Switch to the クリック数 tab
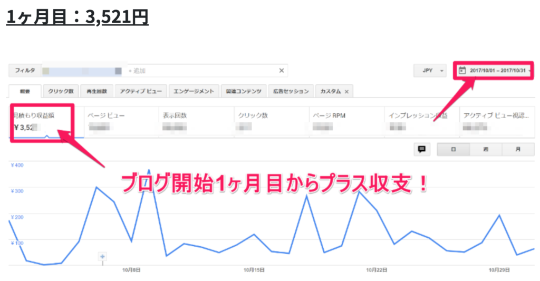Image resolution: width=540 pixels, height=281 pixels. tap(61, 91)
